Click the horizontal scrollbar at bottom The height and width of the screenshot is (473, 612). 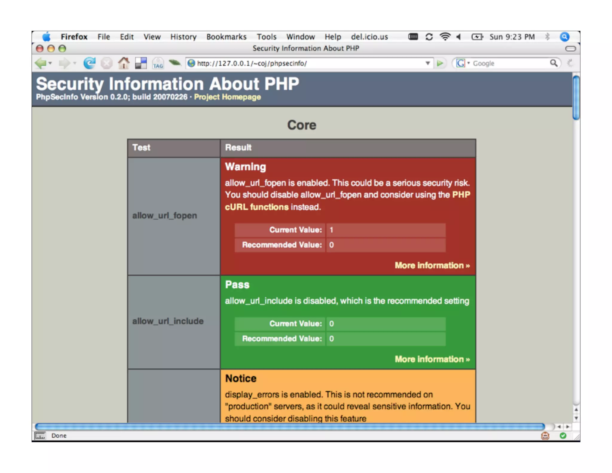click(x=289, y=427)
